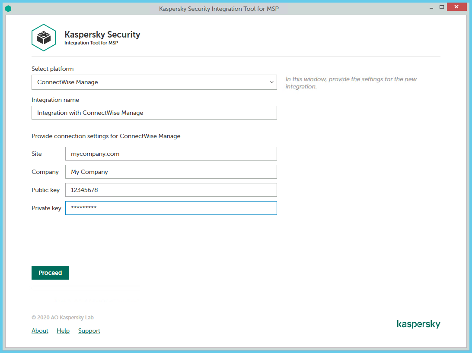The width and height of the screenshot is (472, 353).
Task: Open the About link
Action: click(x=40, y=331)
